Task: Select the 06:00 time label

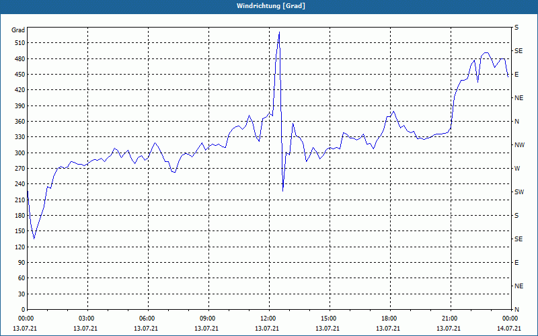Action: click(x=146, y=319)
